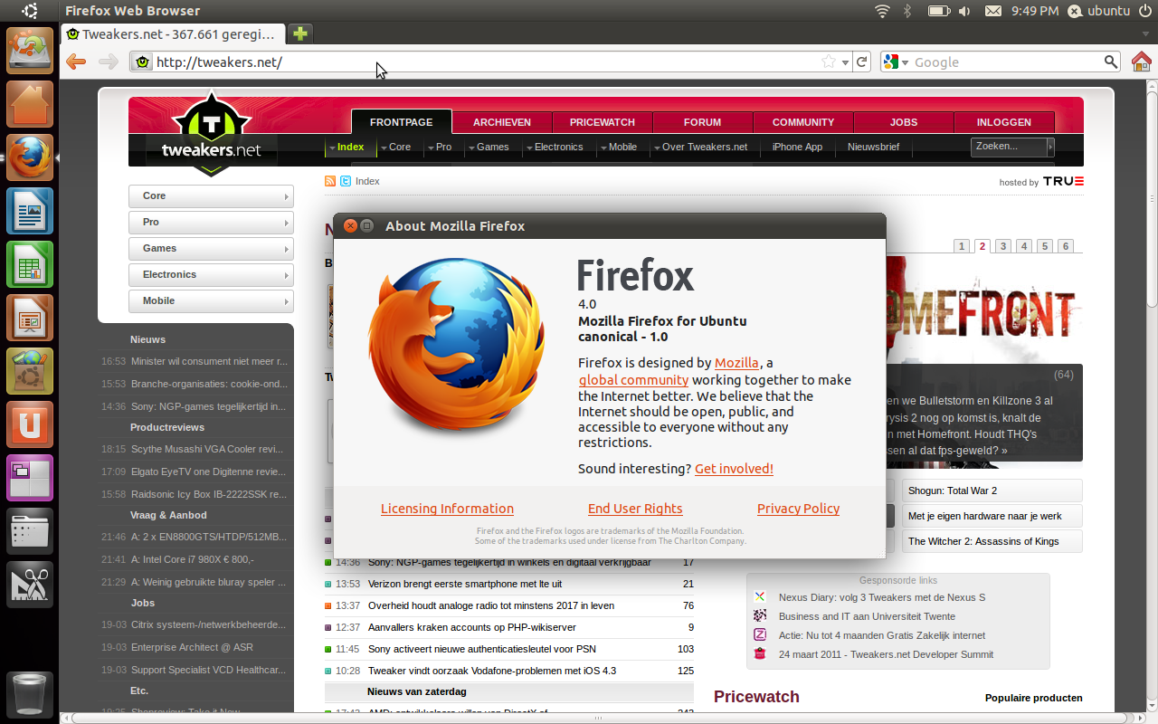
Task: Open the Home Folder from the launcher
Action: point(30,104)
